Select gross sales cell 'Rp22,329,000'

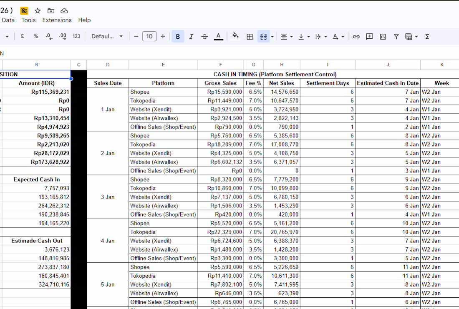point(221,232)
